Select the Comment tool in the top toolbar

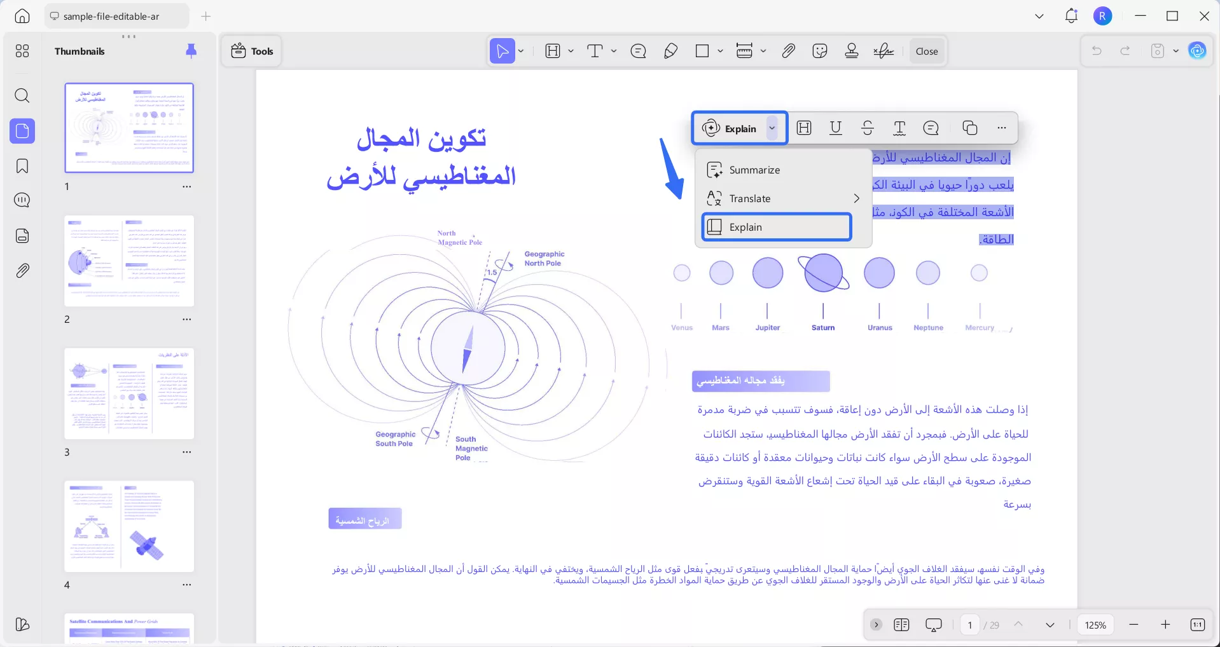point(639,51)
